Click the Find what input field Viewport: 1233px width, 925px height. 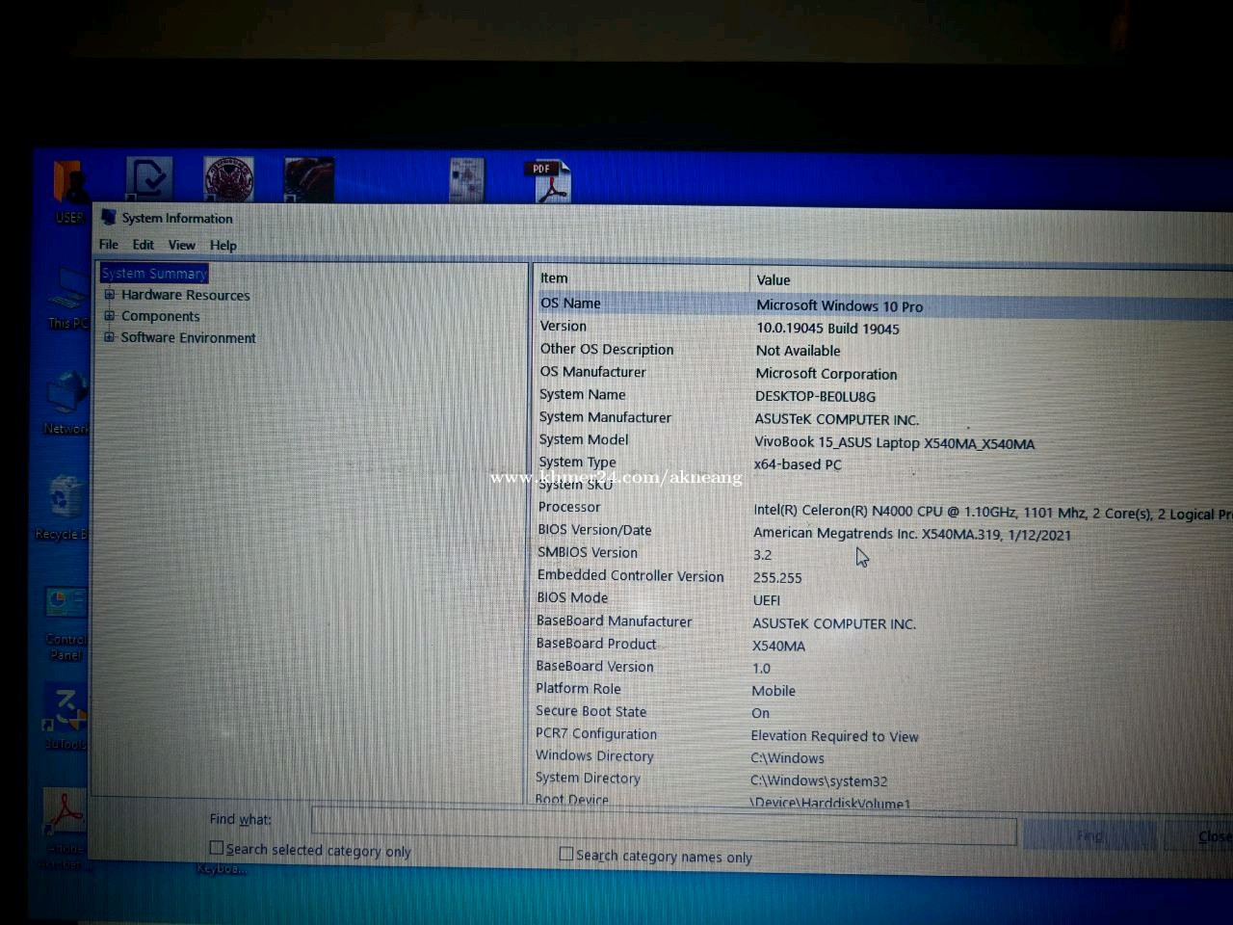663,827
